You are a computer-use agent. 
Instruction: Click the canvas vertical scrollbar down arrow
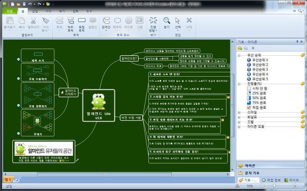point(232,170)
